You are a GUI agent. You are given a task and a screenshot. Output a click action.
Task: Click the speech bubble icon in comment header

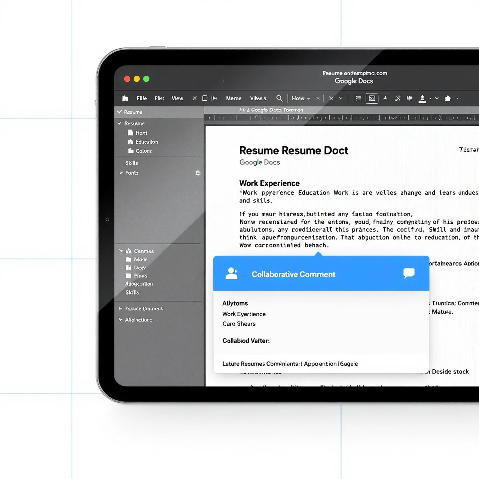pos(409,273)
